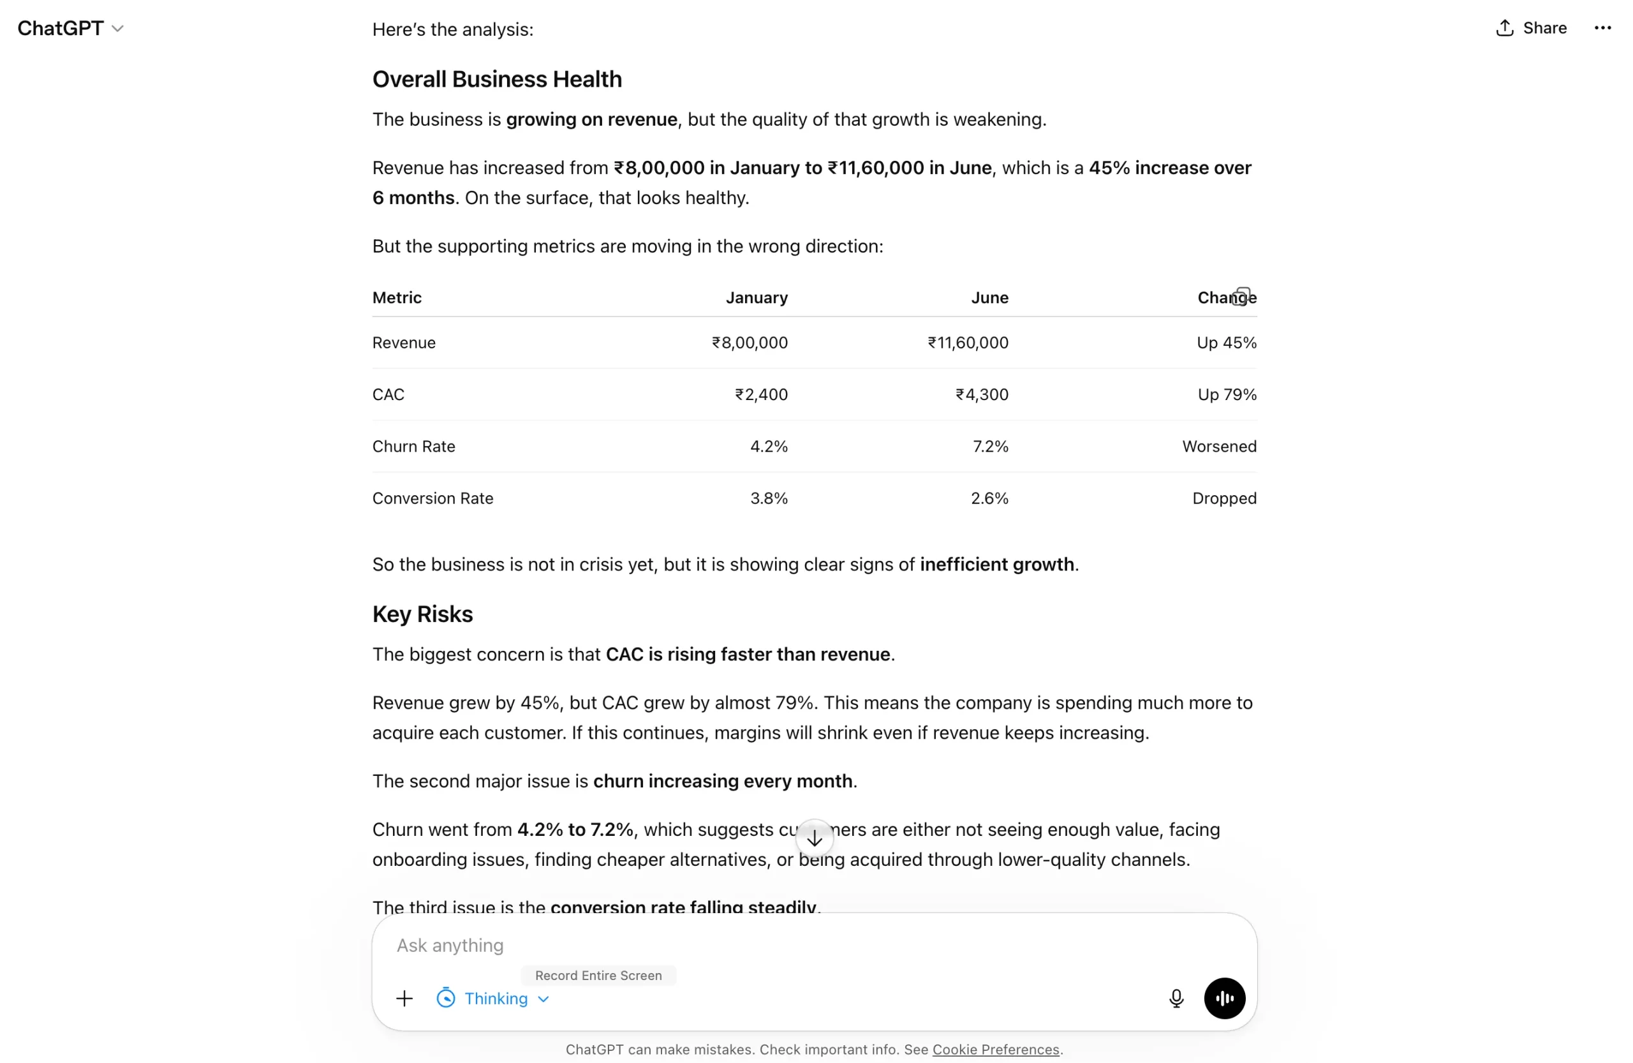
Task: Select the ChatGPT logo in the header
Action: click(x=59, y=27)
